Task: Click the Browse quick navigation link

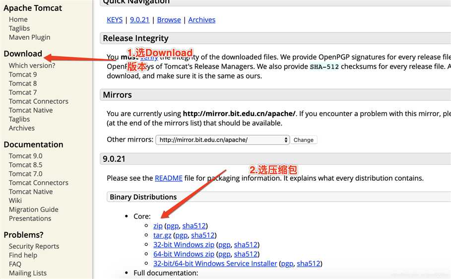Action: pos(169,20)
